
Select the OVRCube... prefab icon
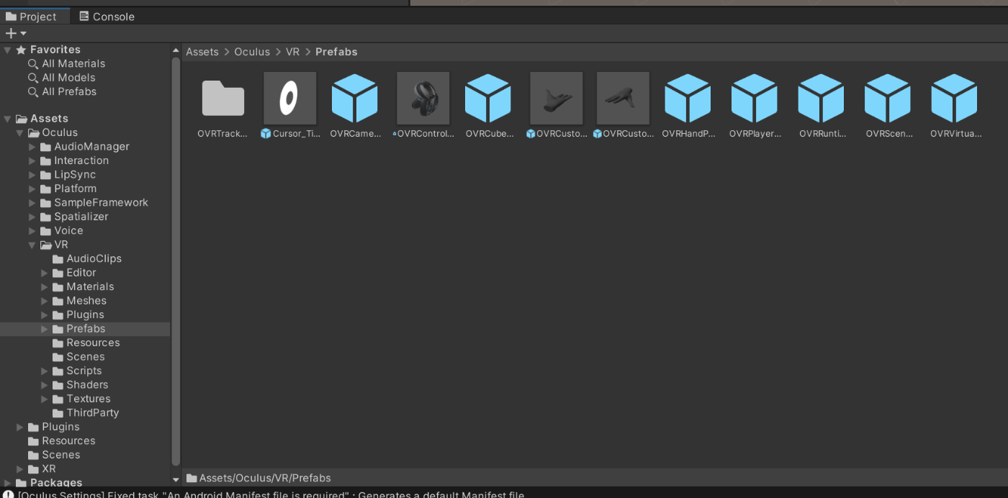[x=488, y=99]
